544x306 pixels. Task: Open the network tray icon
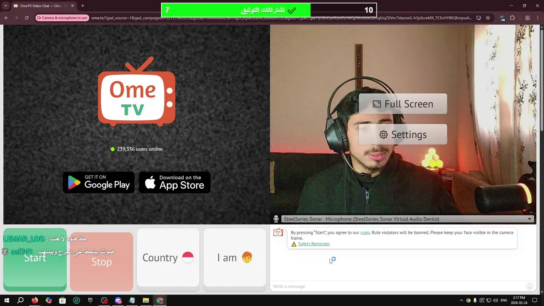tap(488, 300)
